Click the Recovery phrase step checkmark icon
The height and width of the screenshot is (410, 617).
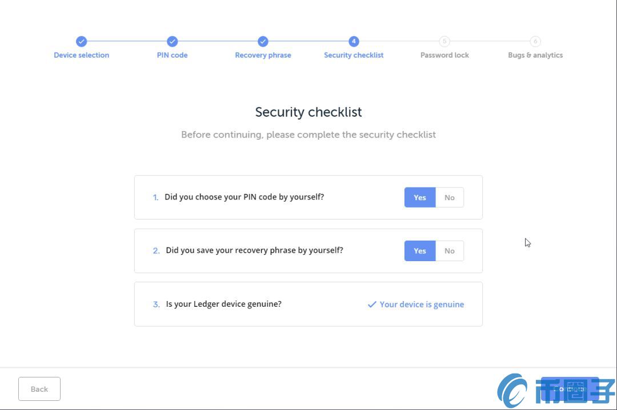tap(263, 41)
